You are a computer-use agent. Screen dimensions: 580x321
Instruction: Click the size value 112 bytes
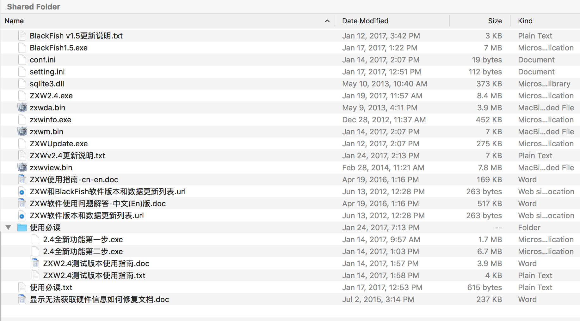coord(485,72)
